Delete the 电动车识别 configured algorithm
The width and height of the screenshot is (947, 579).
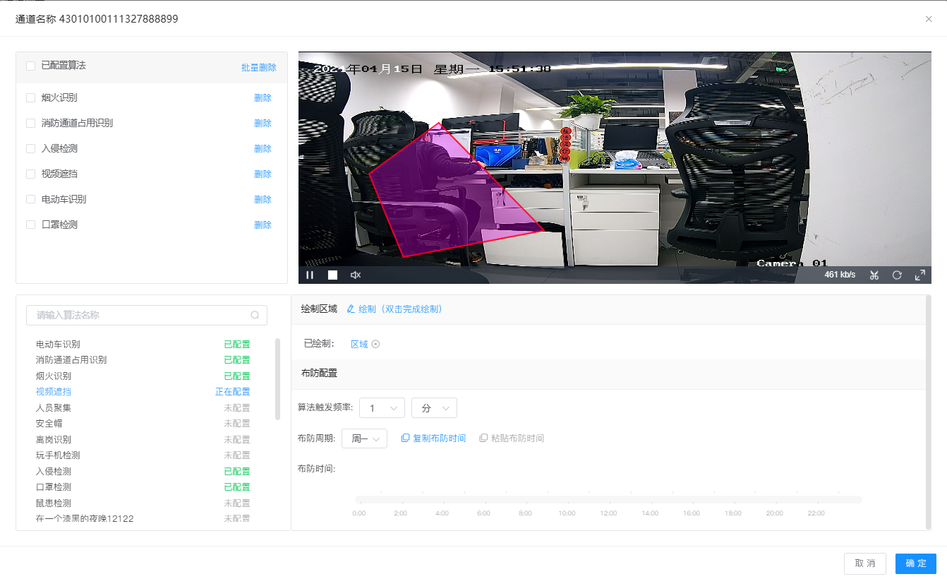pos(263,200)
